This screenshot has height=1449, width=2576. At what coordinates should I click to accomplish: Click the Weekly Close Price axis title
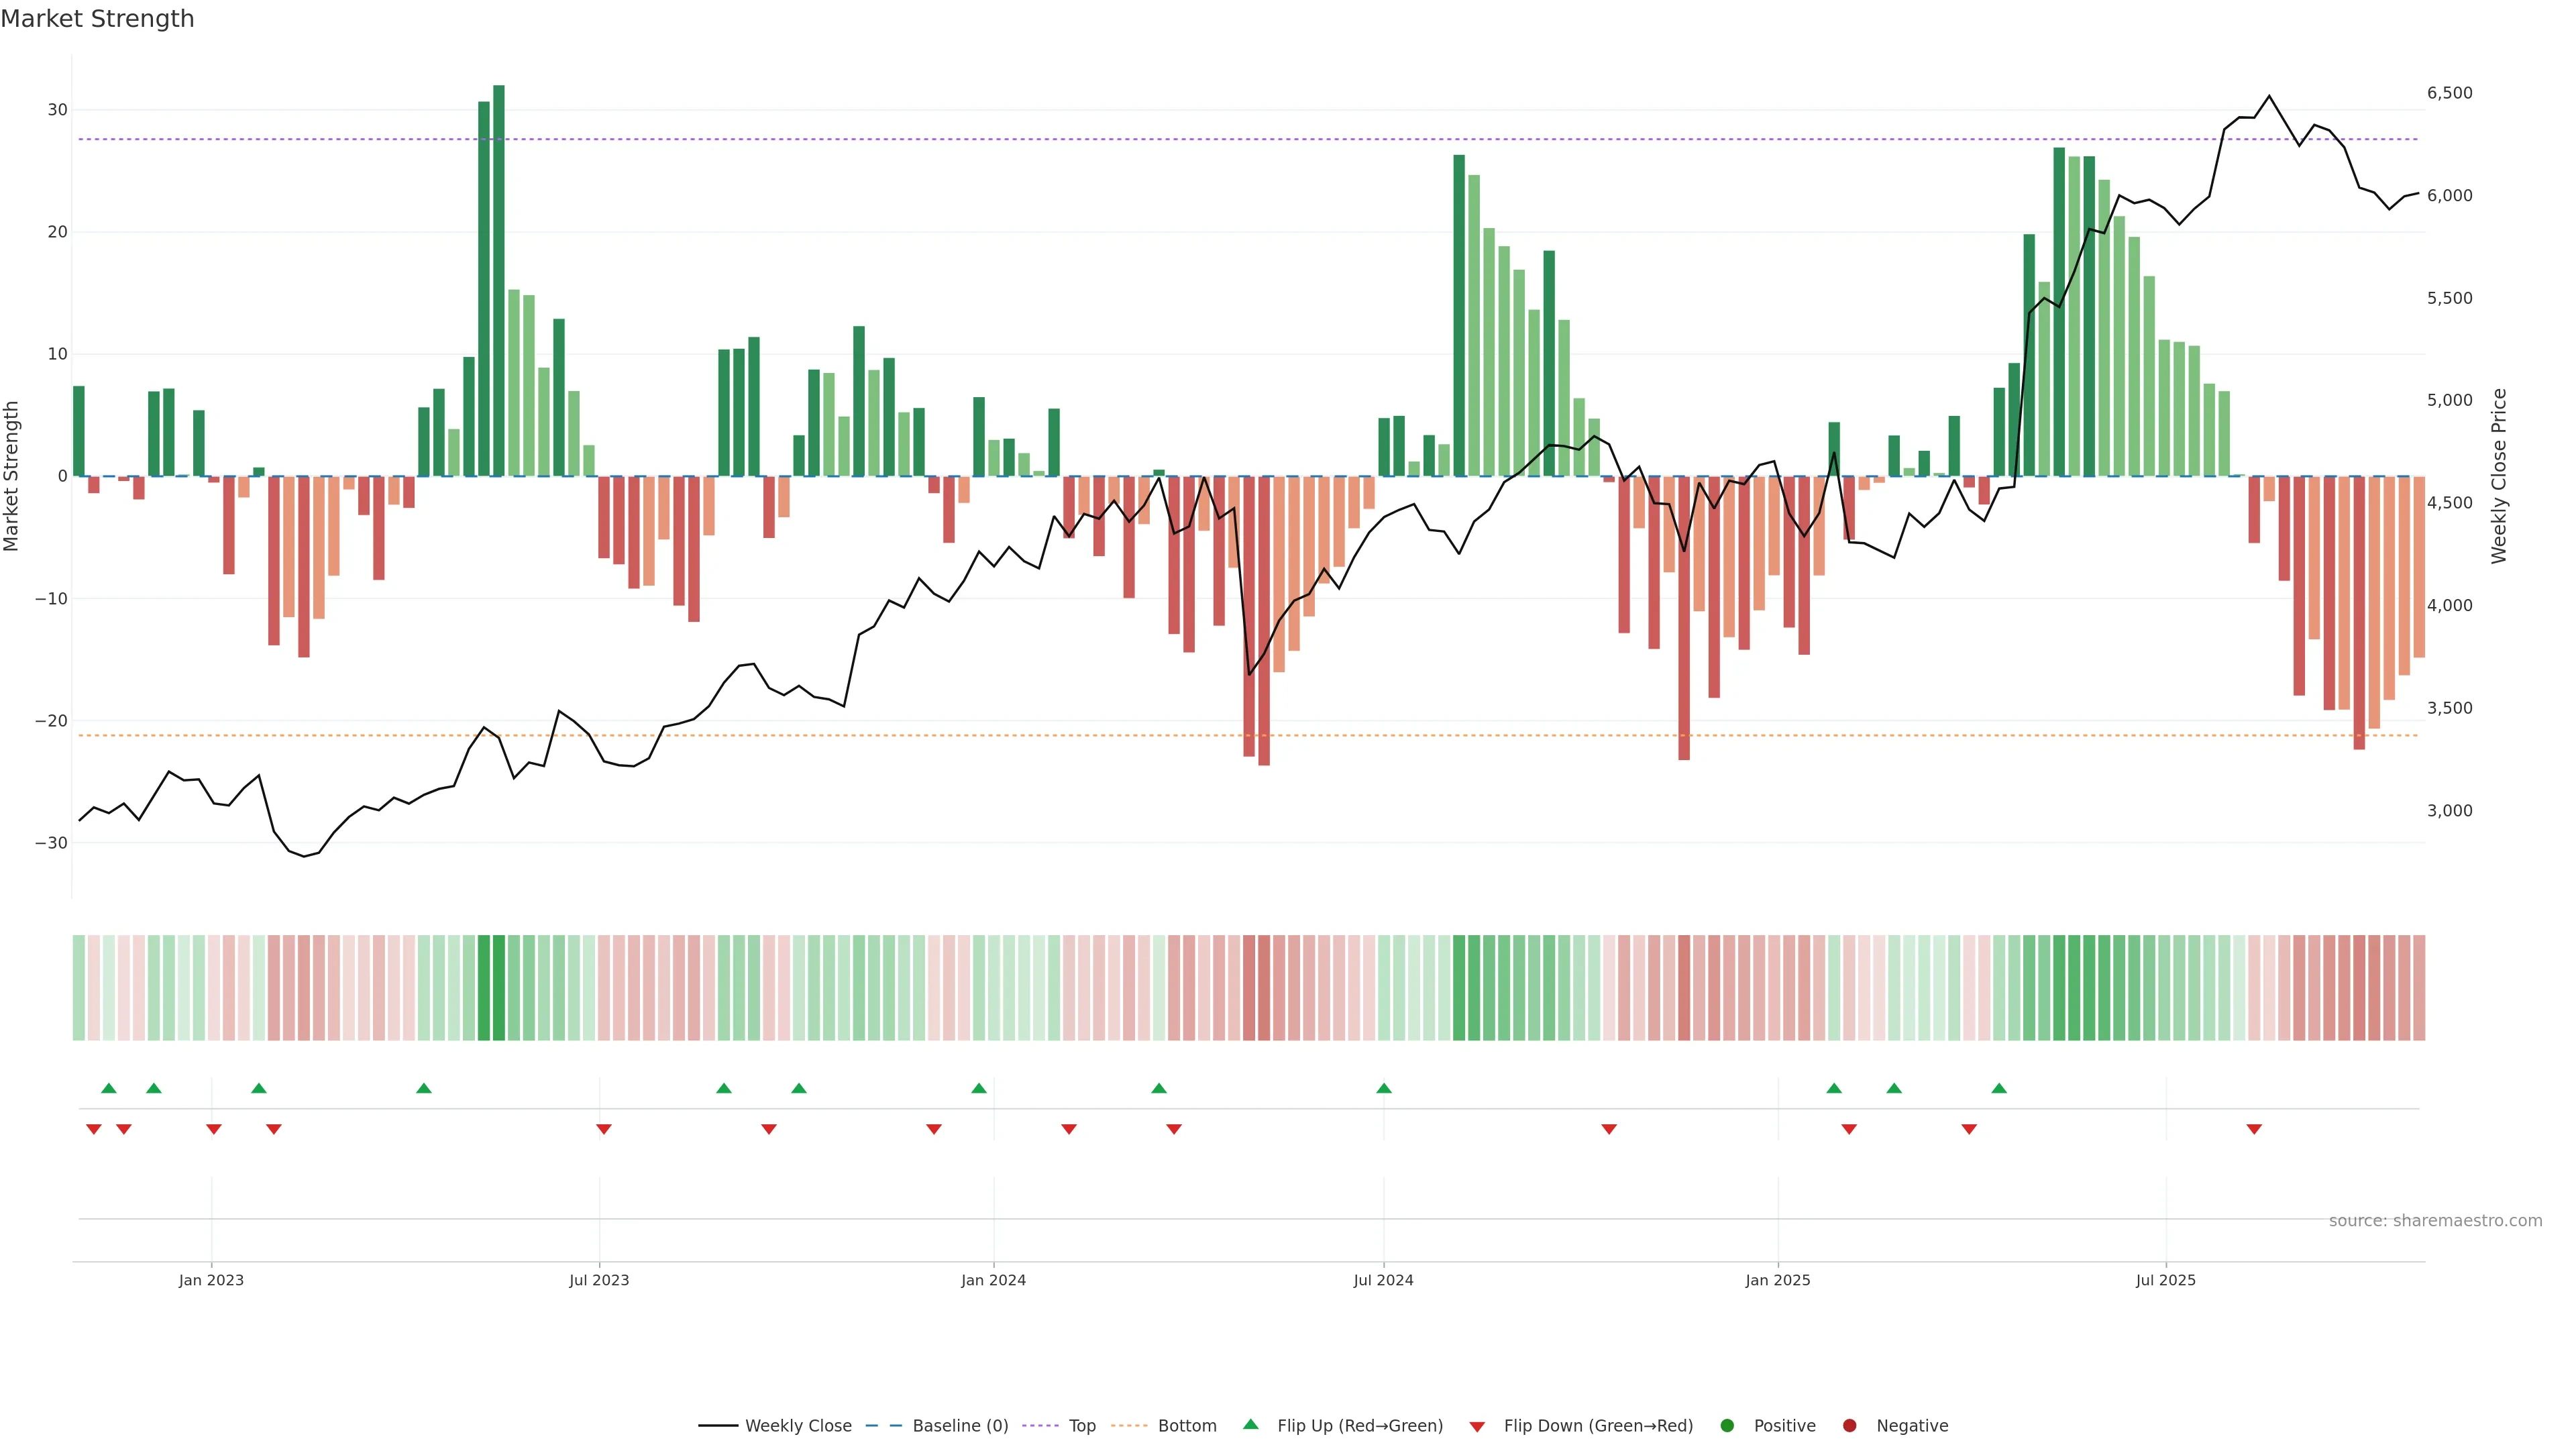point(2499,476)
